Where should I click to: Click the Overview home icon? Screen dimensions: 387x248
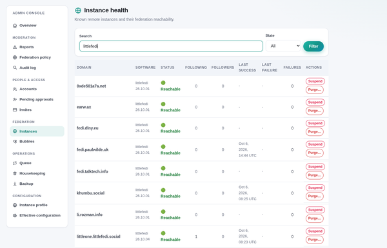coord(15,25)
